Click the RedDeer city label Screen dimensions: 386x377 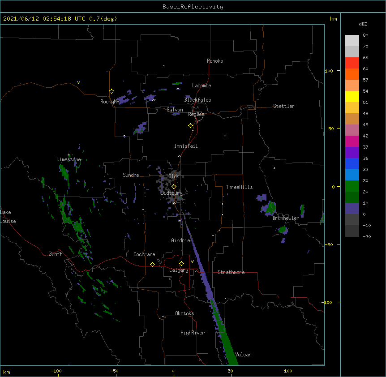pyautogui.click(x=197, y=114)
